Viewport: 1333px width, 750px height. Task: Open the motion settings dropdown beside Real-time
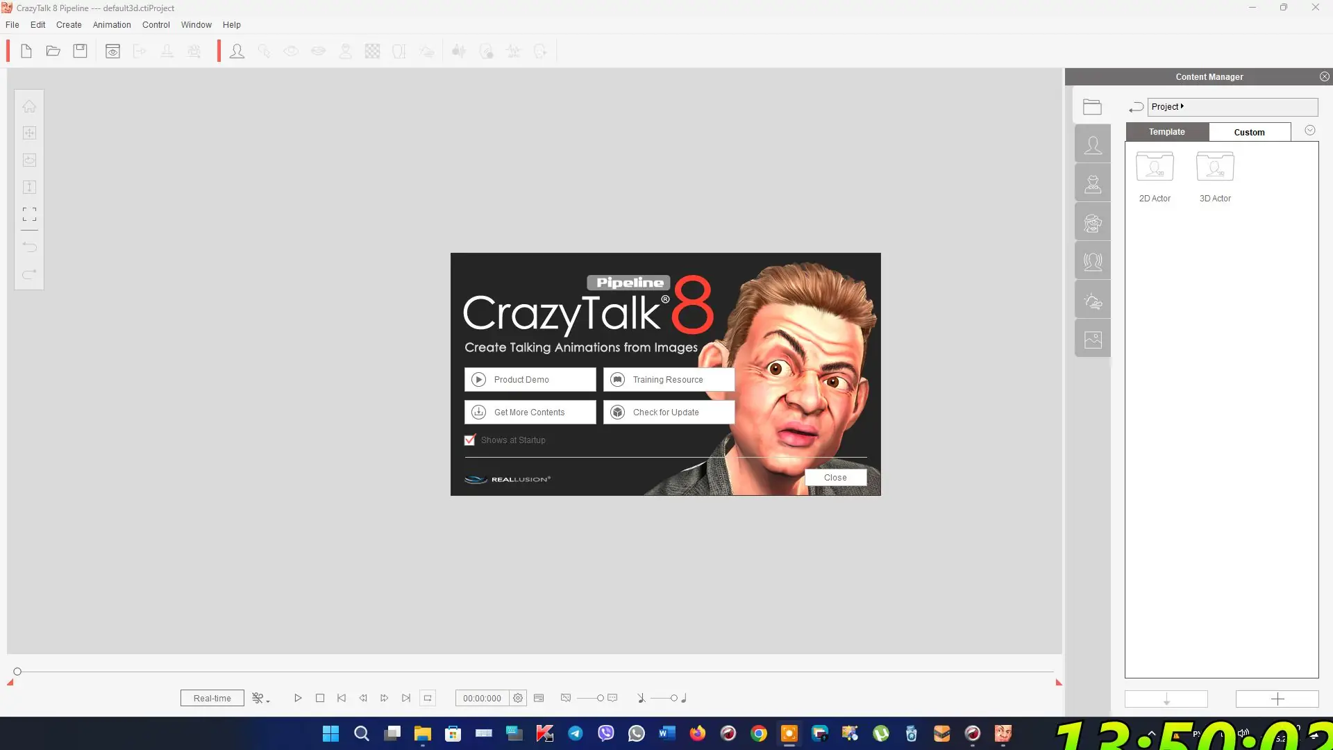tap(260, 699)
